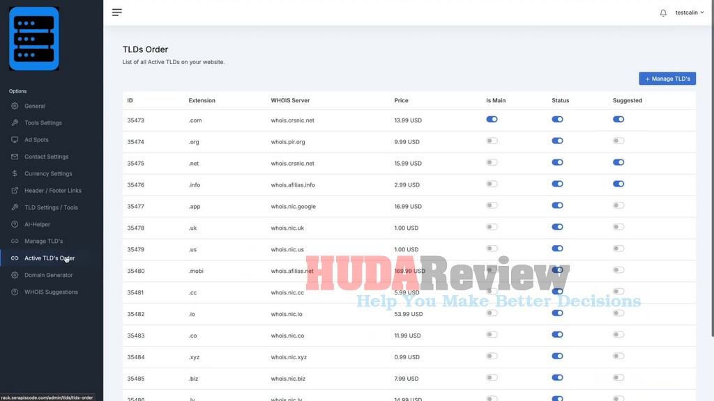Open WHOIS Suggestions
Image resolution: width=714 pixels, height=401 pixels.
(x=51, y=292)
